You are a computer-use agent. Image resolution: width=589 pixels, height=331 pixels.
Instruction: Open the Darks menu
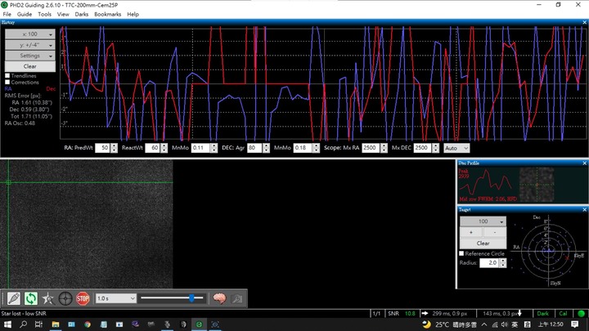(x=82, y=14)
